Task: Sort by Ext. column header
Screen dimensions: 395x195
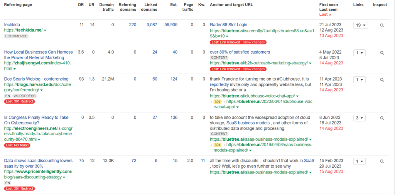Action: pyautogui.click(x=174, y=5)
